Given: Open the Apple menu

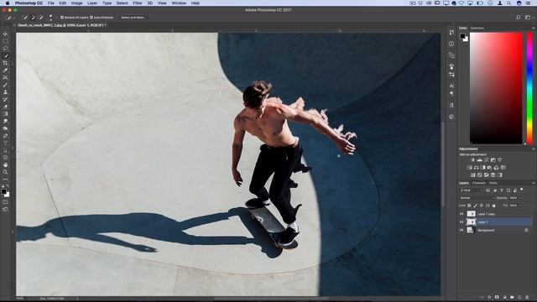Looking at the screenshot, I should click(8, 3).
